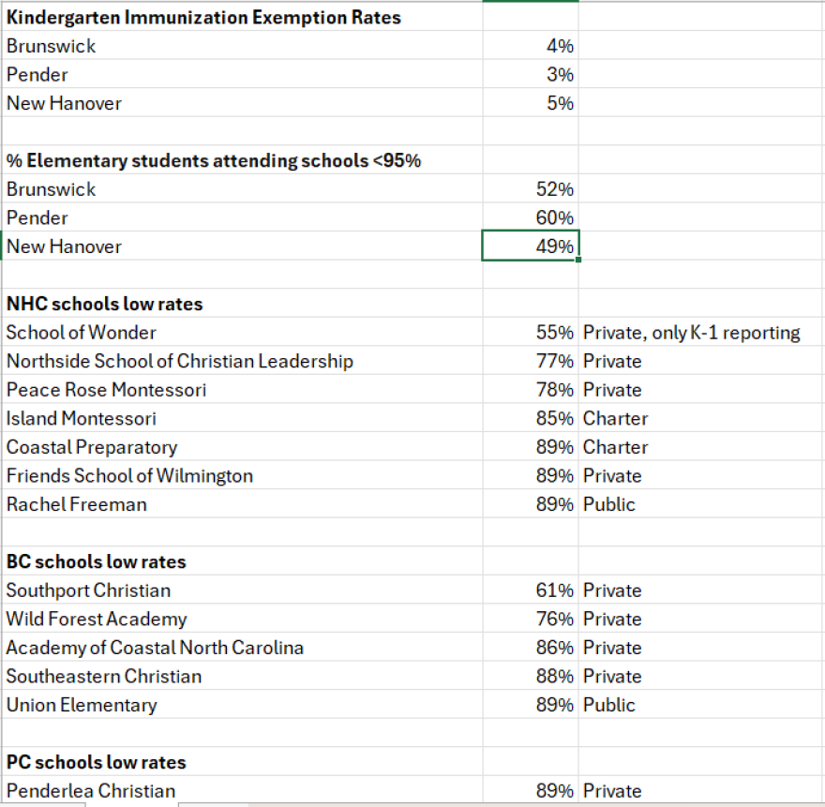Select the Pender 3% value cell

point(530,74)
